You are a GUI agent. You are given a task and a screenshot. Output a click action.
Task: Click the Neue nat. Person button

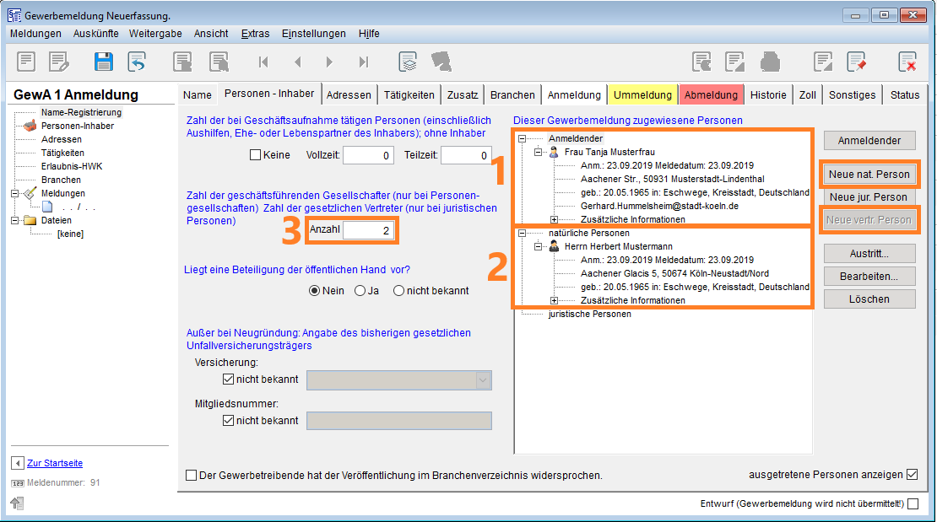pyautogui.click(x=869, y=175)
